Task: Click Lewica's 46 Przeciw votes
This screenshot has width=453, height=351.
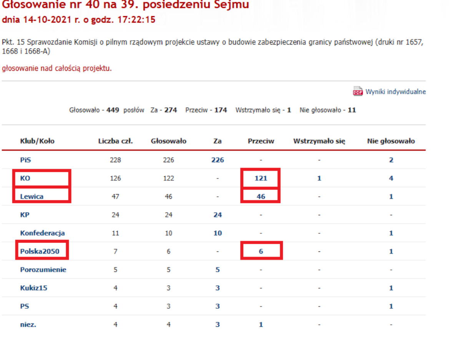Action: [x=261, y=196]
